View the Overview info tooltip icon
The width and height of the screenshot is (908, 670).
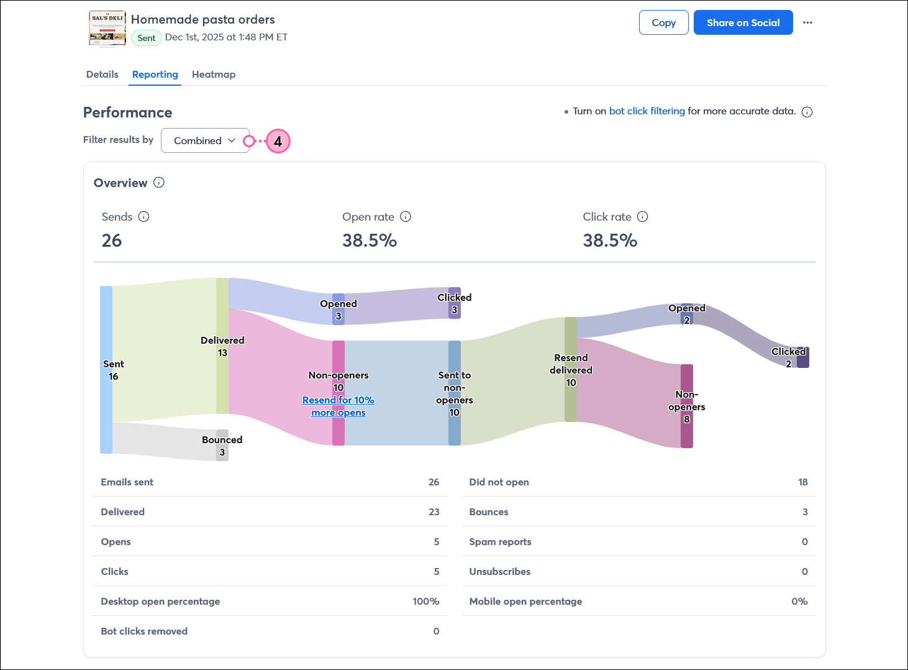click(159, 182)
